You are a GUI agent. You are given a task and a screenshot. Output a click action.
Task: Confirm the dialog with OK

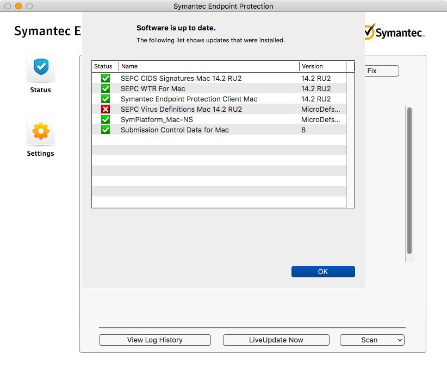point(323,271)
